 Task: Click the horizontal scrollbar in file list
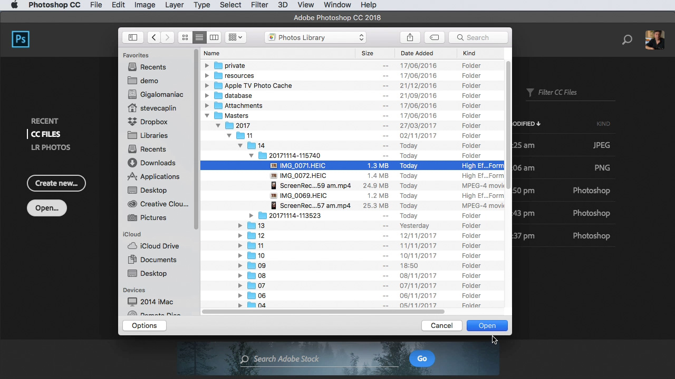click(323, 312)
